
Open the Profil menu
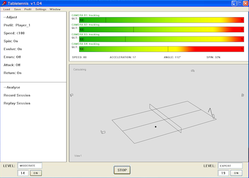point(28,9)
